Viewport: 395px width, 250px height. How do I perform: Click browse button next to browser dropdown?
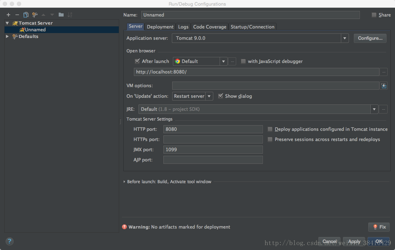(x=232, y=62)
